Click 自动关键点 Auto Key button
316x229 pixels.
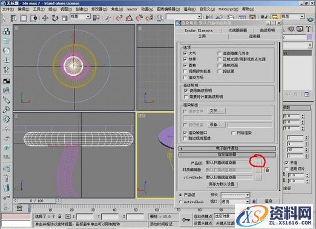[x=203, y=216]
